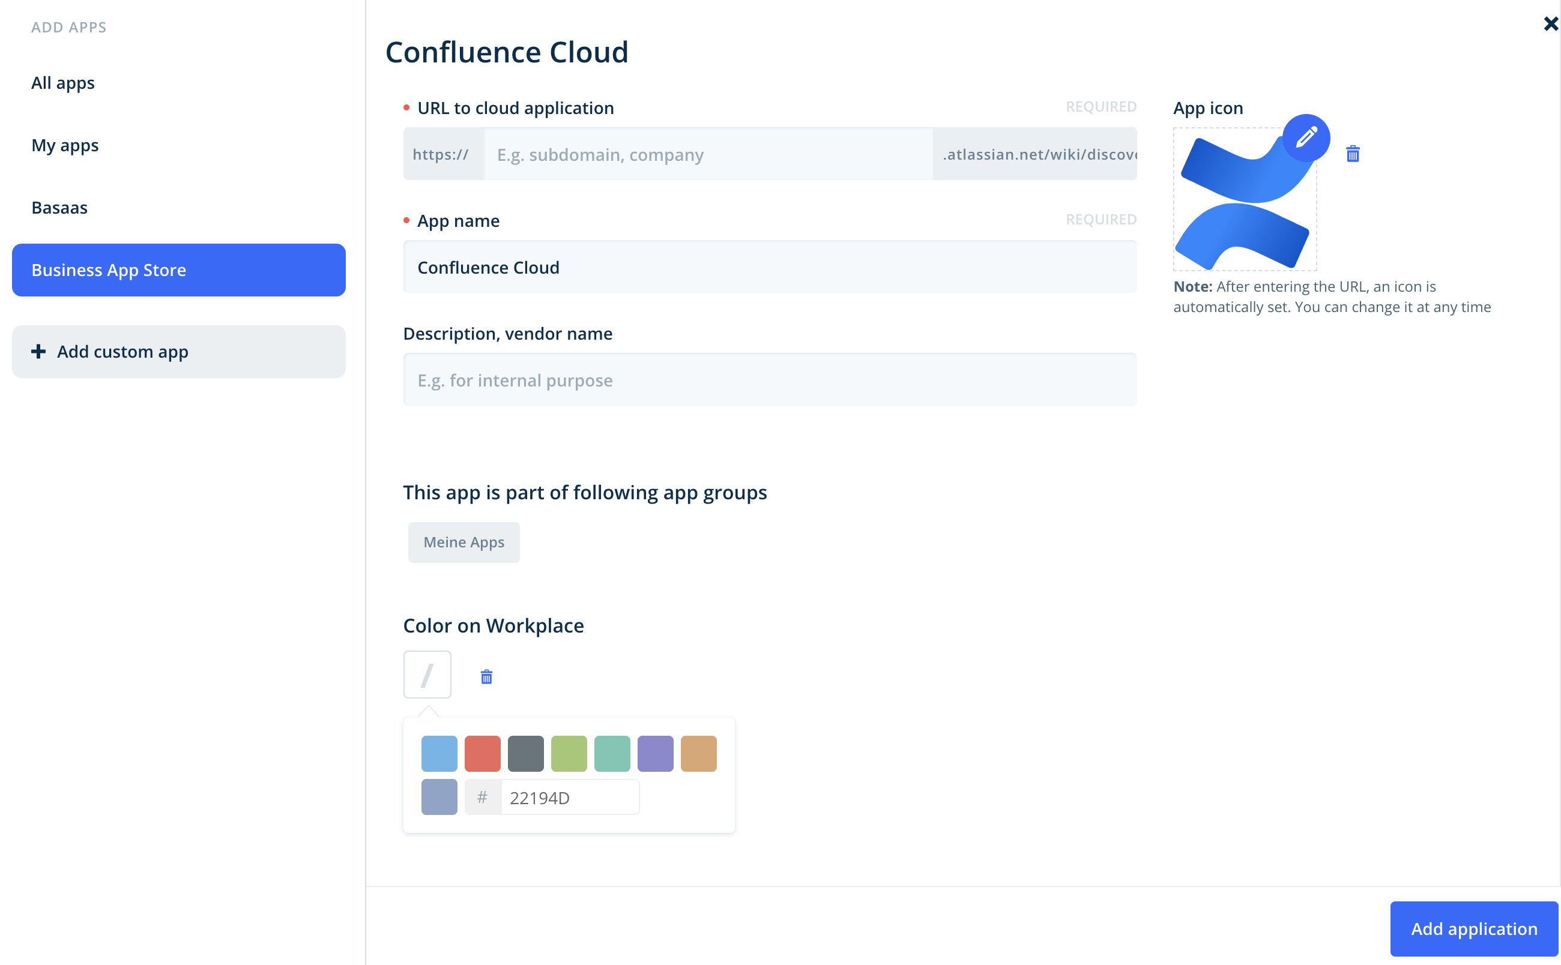
Task: Click the https:// prefix label
Action: coord(444,154)
